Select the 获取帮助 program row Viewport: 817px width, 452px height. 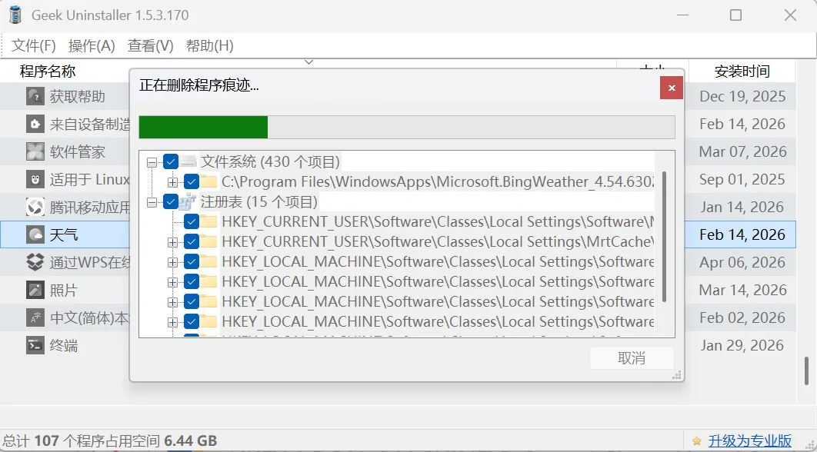[x=398, y=96]
